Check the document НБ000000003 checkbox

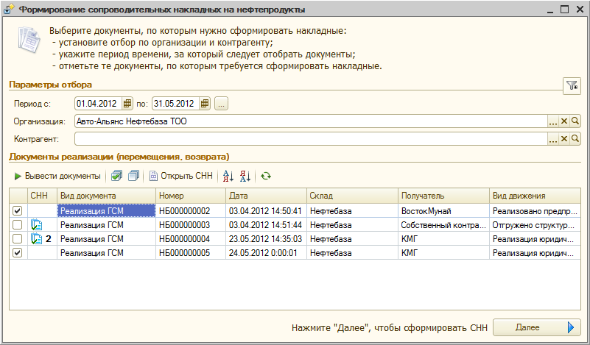[x=18, y=225]
